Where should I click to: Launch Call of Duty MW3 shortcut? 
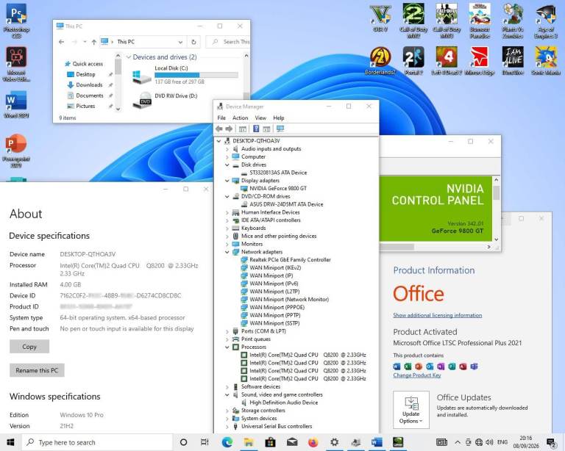pos(447,21)
